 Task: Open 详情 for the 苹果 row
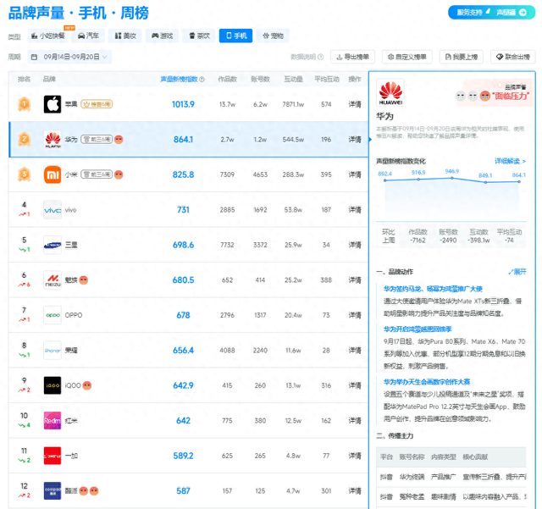click(355, 104)
